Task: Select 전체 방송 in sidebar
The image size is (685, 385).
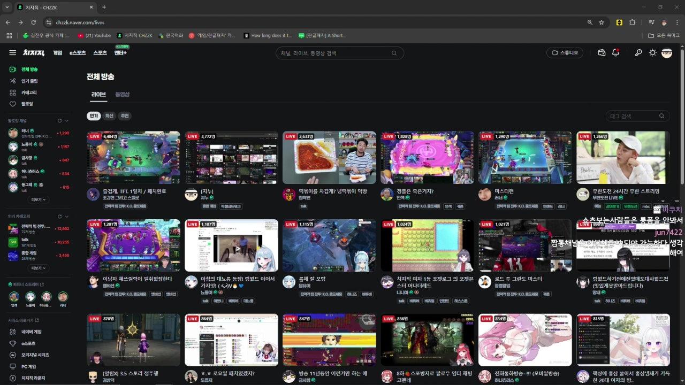Action: (x=24, y=70)
